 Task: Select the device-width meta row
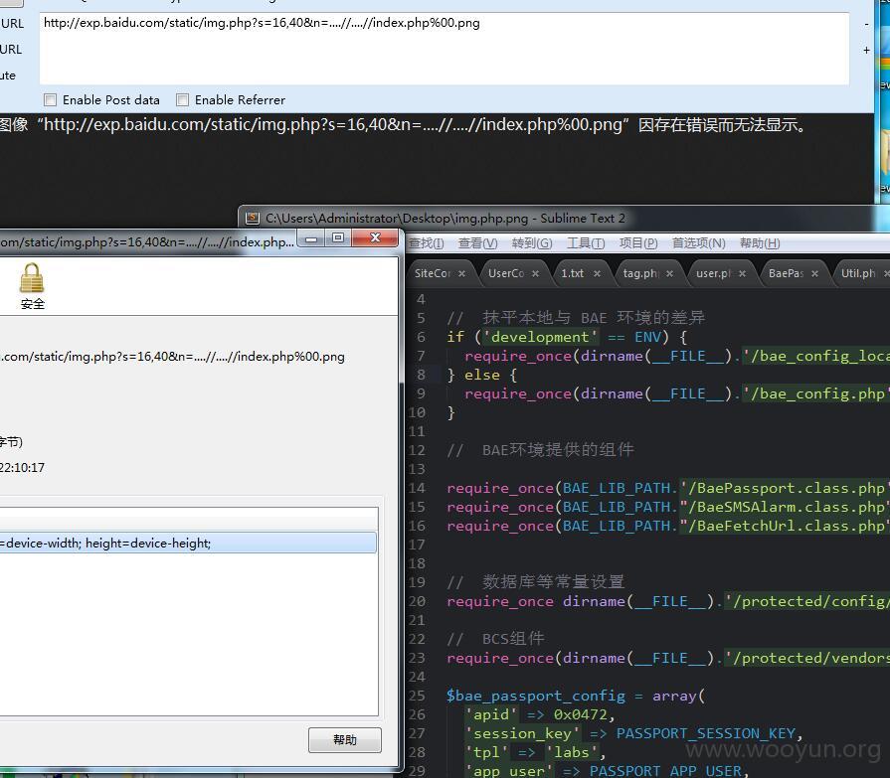click(187, 543)
